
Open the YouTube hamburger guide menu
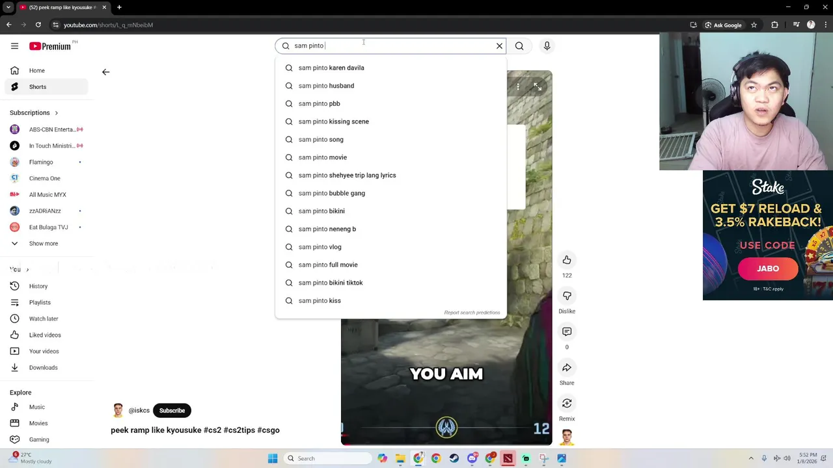[x=14, y=46]
